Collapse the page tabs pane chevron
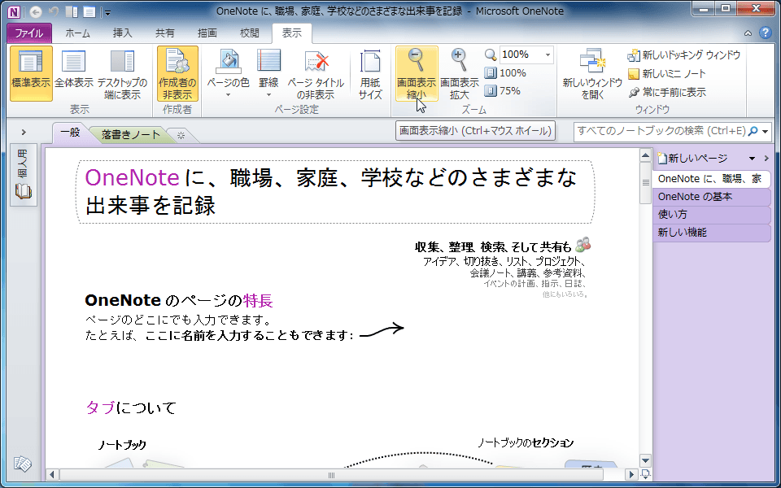The width and height of the screenshot is (781, 488). (x=766, y=159)
